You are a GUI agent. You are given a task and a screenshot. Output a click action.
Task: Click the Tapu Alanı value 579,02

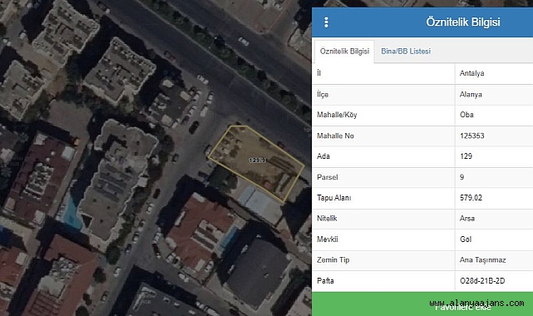[471, 198]
